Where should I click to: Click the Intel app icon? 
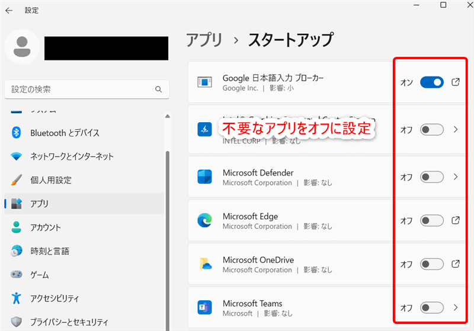pos(204,129)
